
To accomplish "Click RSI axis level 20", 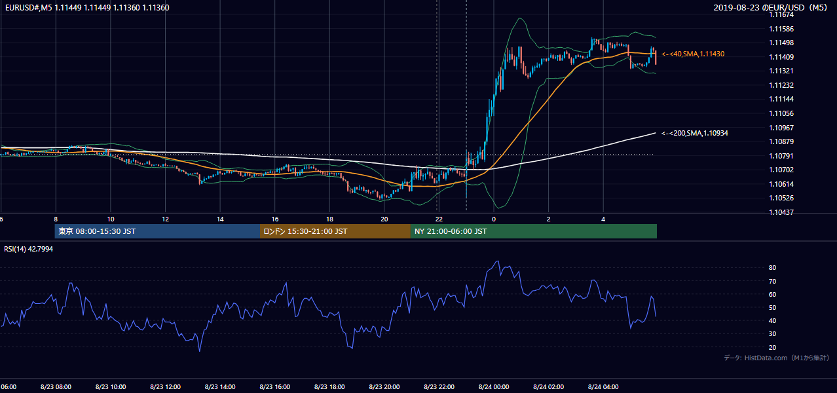I will 773,347.
